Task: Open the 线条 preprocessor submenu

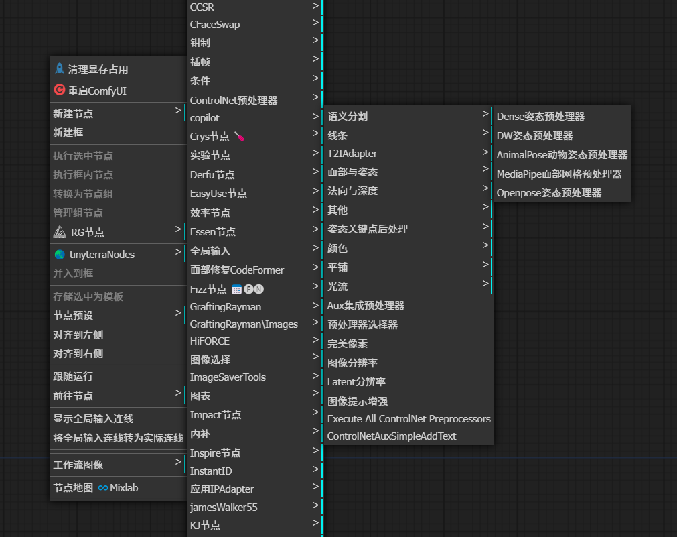Action: 408,135
